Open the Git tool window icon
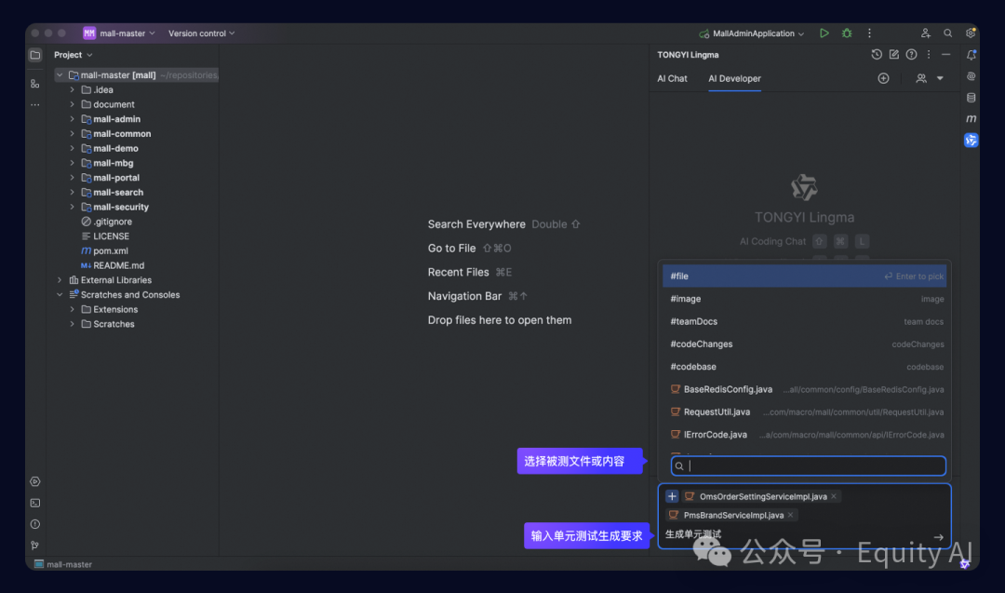The height and width of the screenshot is (593, 1005). (x=35, y=546)
